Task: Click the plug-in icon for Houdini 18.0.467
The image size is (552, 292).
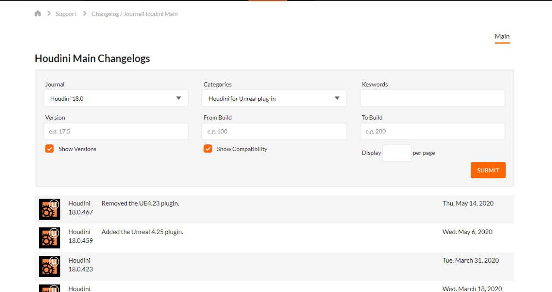Action: (x=50, y=209)
